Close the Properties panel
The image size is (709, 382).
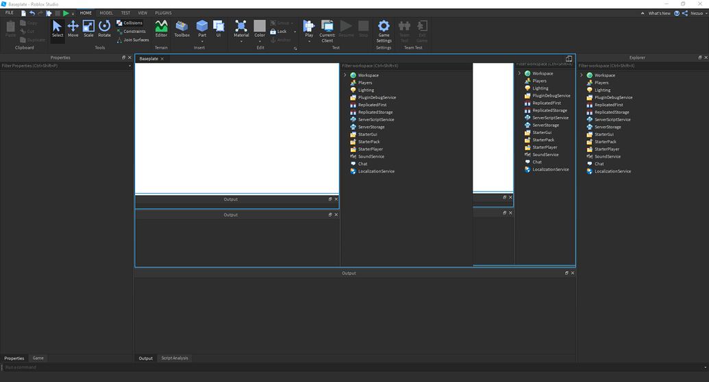[129, 58]
